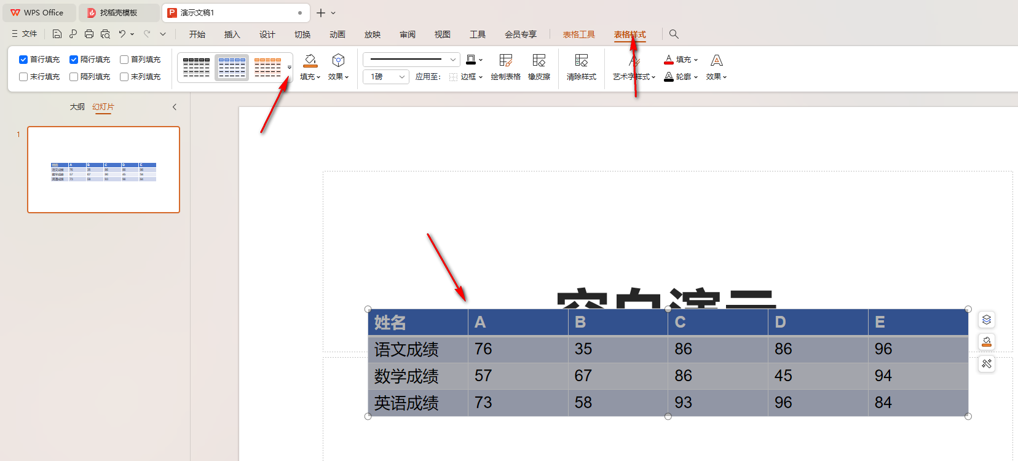The width and height of the screenshot is (1018, 461).
Task: Click table header cell 姓名
Action: (x=418, y=322)
